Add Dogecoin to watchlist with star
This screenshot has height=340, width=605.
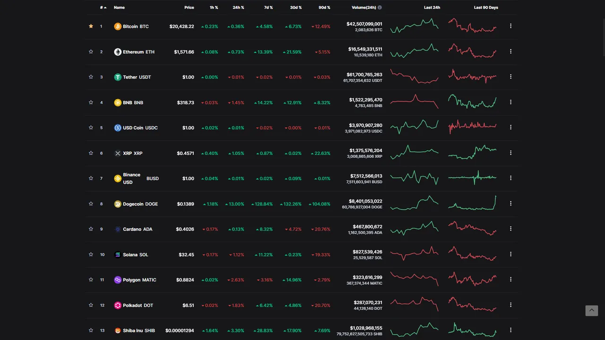(91, 204)
